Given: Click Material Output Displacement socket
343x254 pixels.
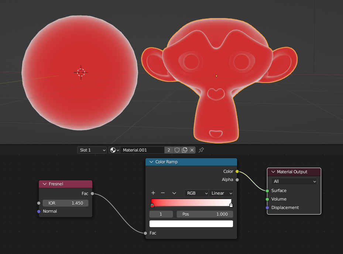Looking at the screenshot, I should click(267, 208).
